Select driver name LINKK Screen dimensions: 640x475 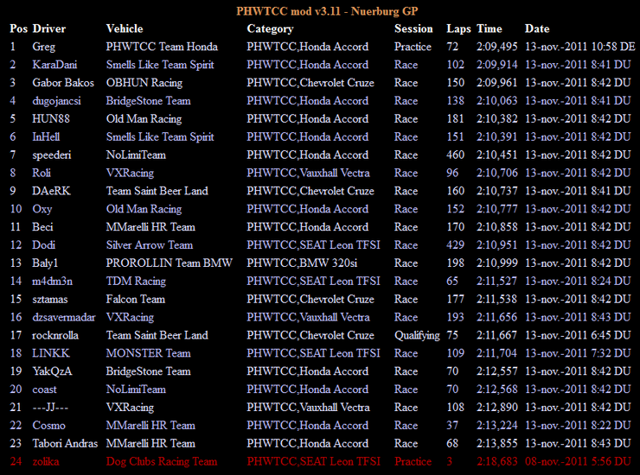click(x=51, y=353)
